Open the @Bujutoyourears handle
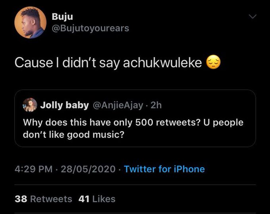This screenshot has width=270, height=214. point(90,28)
